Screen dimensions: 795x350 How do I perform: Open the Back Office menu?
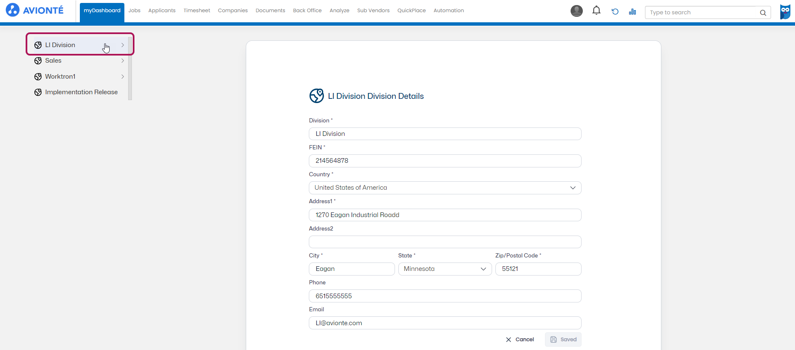pos(307,11)
